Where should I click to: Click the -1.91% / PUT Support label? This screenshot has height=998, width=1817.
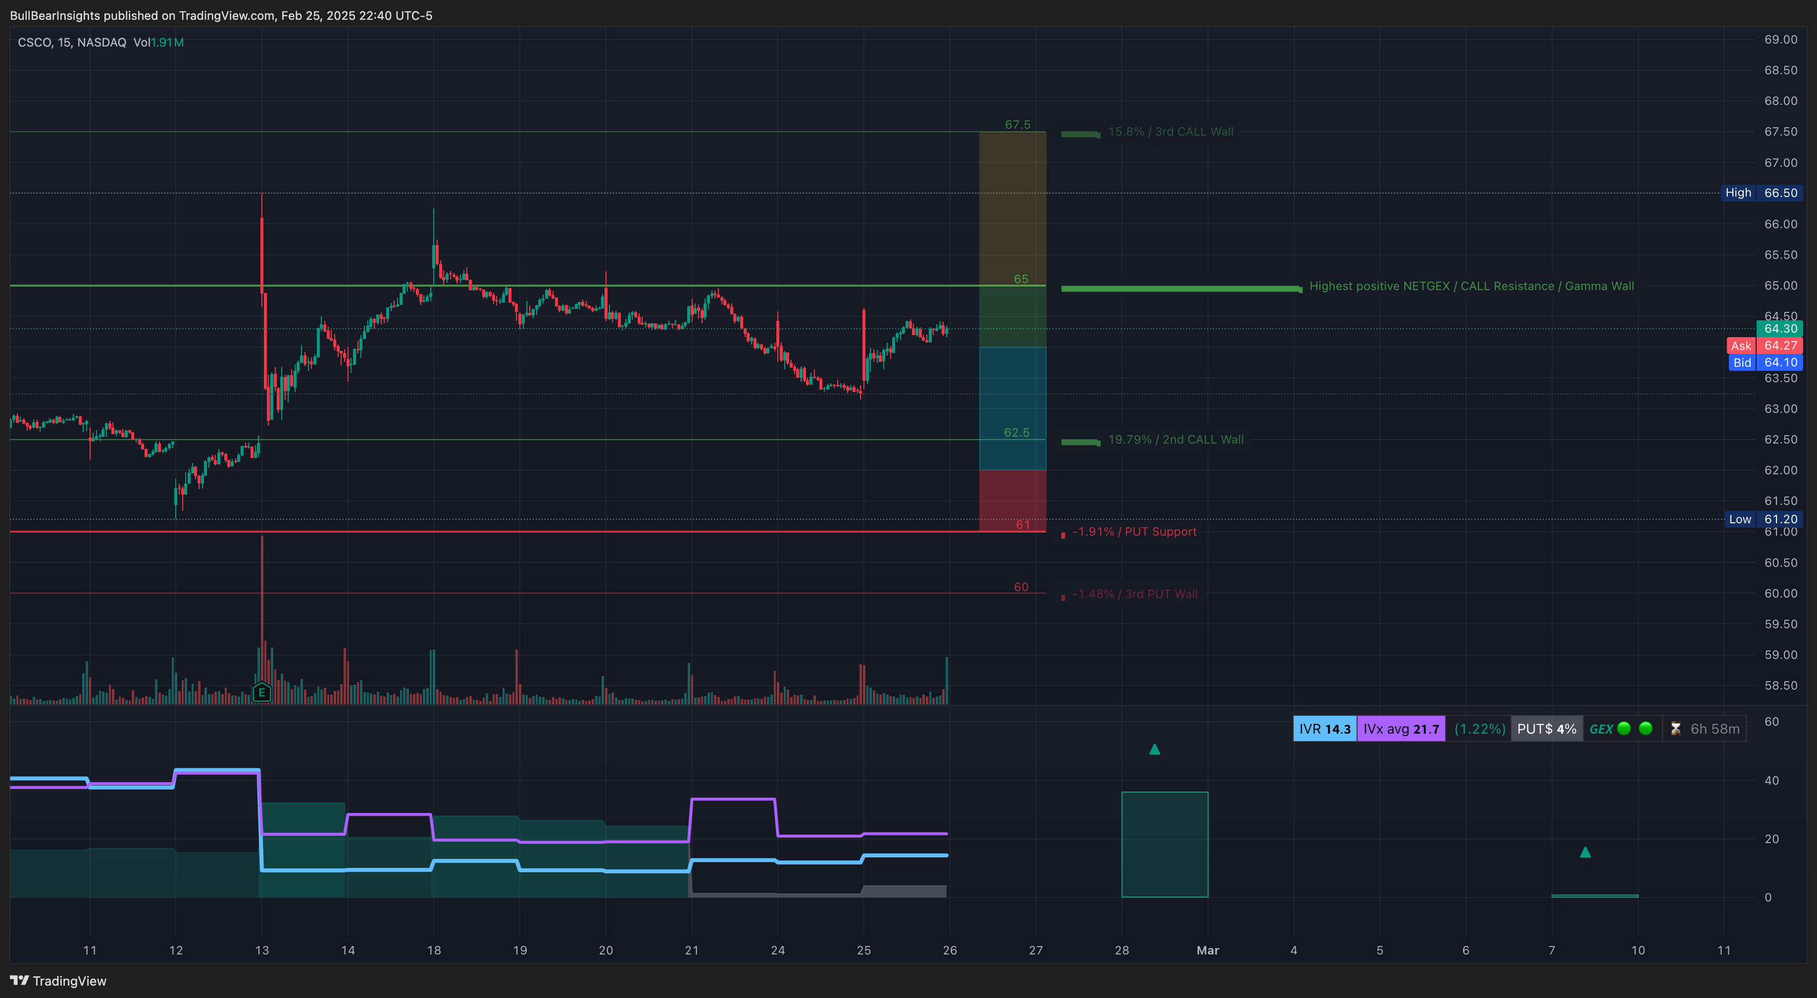[x=1134, y=532]
